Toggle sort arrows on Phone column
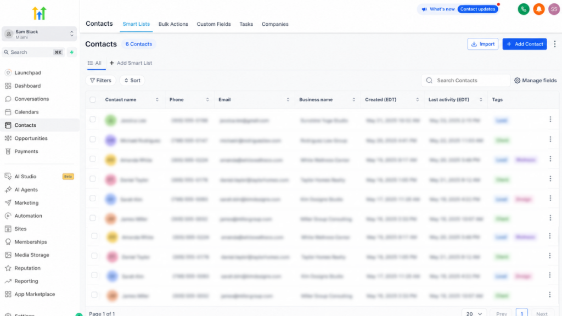The image size is (562, 316). tap(207, 100)
